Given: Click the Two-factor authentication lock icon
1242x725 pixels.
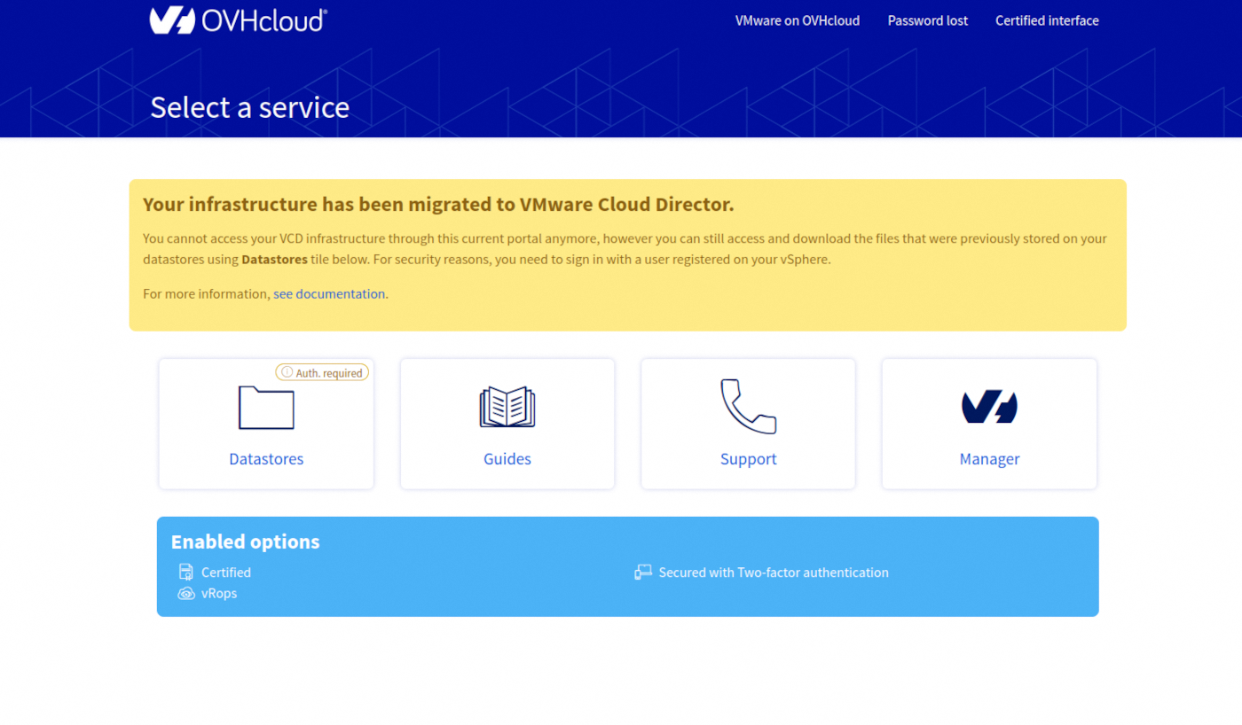Looking at the screenshot, I should pyautogui.click(x=642, y=572).
